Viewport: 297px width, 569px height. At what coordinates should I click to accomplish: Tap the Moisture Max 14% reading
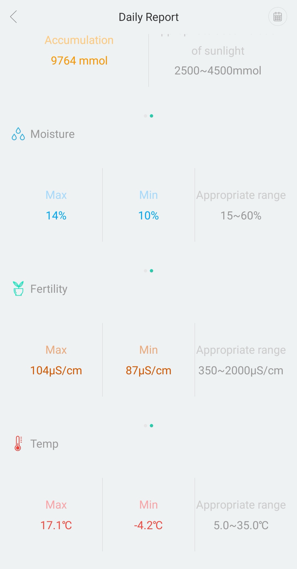56,216
